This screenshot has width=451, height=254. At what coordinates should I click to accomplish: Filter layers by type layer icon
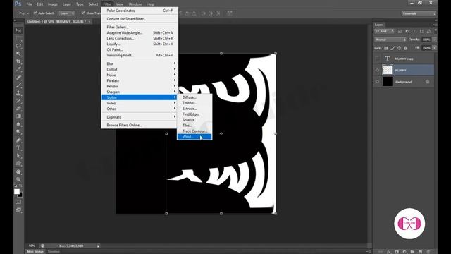click(414, 31)
